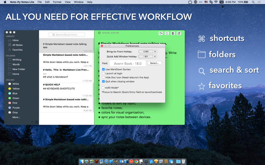Select All Notes in the sidebar
Viewport: 265px width, 165px height.
click(x=17, y=45)
